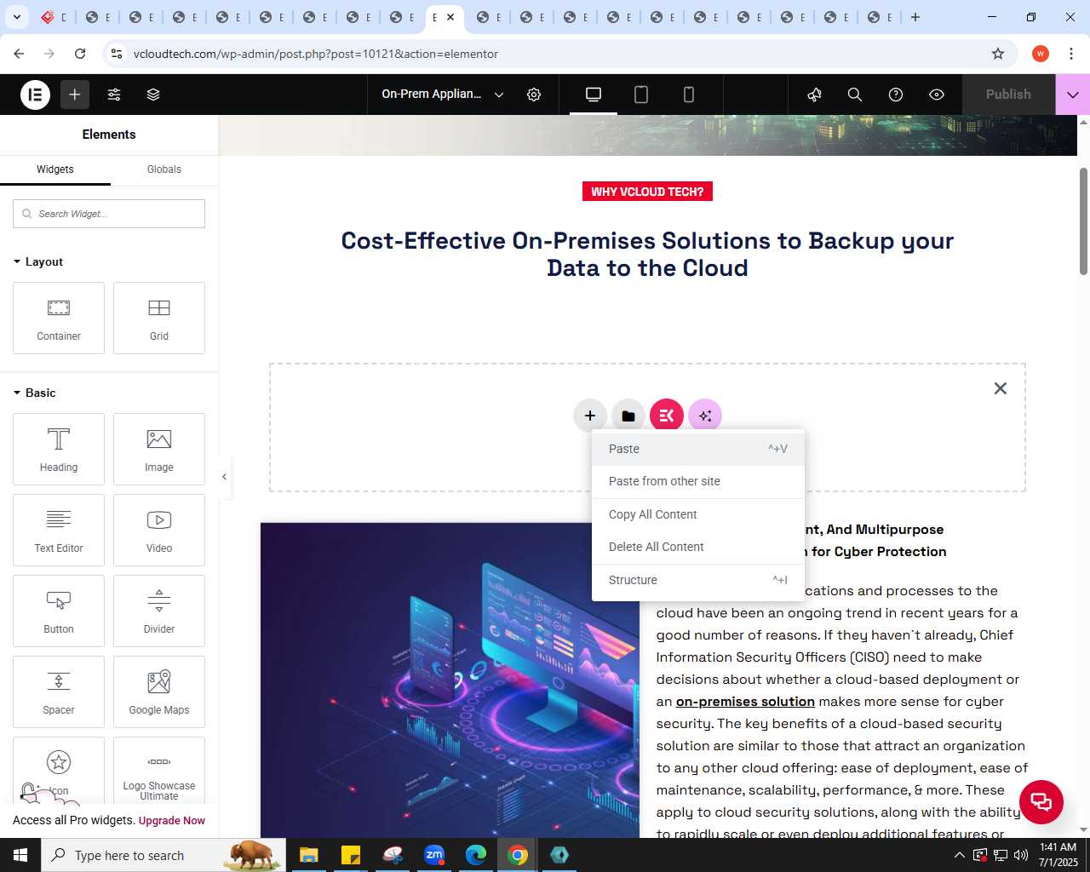This screenshot has height=872, width=1090.
Task: Open the tab search dropdown arrow
Action: pos(17,17)
